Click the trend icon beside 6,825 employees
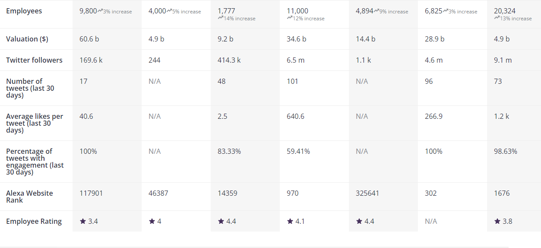 446,11
